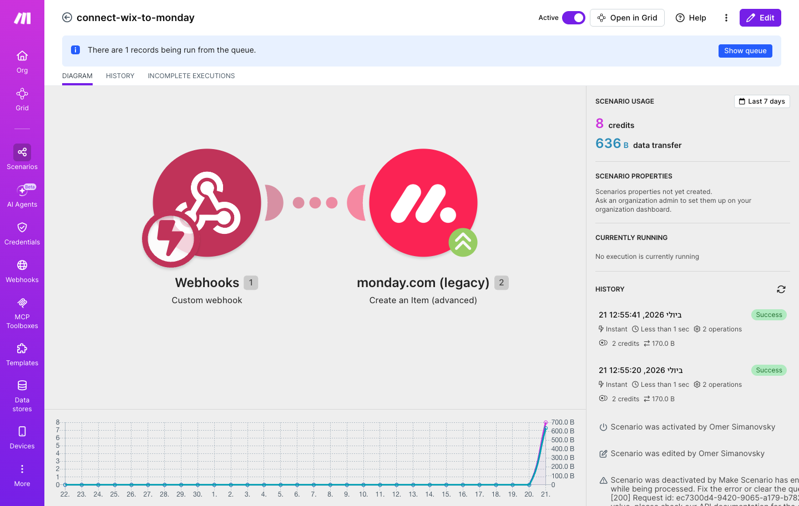Open the Last 7 days date dropdown
This screenshot has width=799, height=506.
(762, 101)
